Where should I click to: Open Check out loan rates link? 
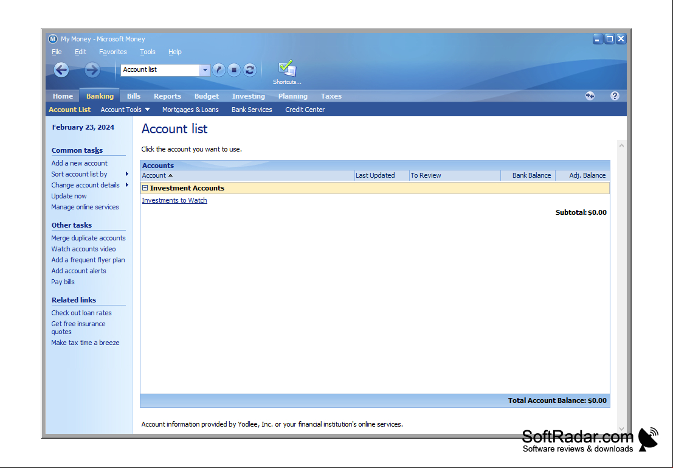[x=81, y=313]
